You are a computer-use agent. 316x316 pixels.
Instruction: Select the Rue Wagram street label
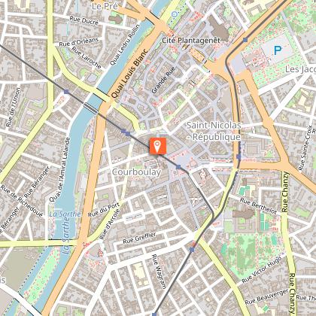(159, 272)
